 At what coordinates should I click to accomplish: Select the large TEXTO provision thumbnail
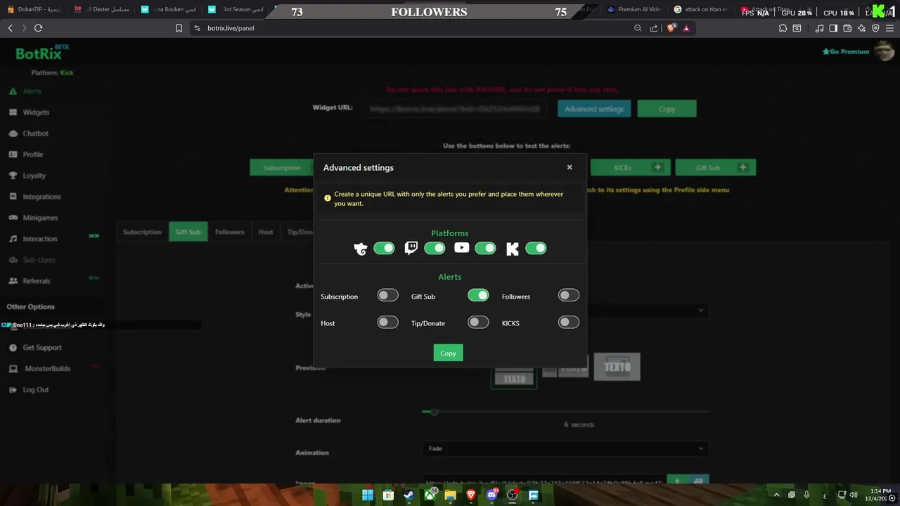click(617, 367)
